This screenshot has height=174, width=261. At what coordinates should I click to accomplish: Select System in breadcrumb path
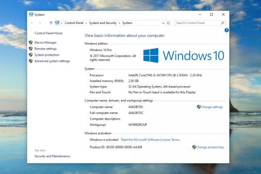click(x=127, y=23)
